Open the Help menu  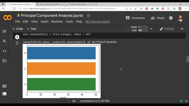pos(79,21)
